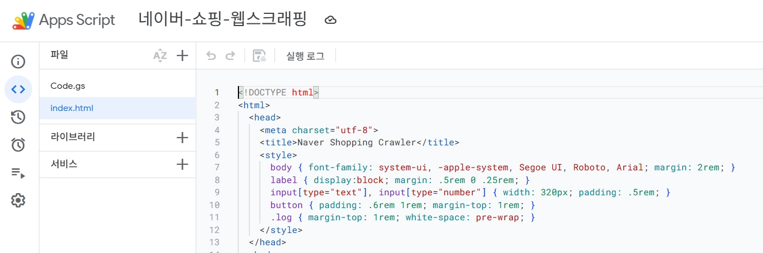Open the Code.gs file
The width and height of the screenshot is (763, 253).
click(x=68, y=86)
